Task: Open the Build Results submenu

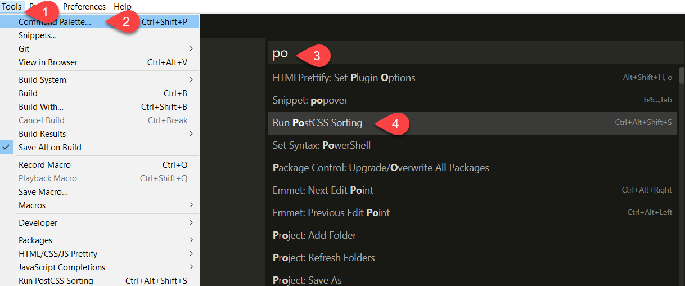Action: pyautogui.click(x=191, y=134)
